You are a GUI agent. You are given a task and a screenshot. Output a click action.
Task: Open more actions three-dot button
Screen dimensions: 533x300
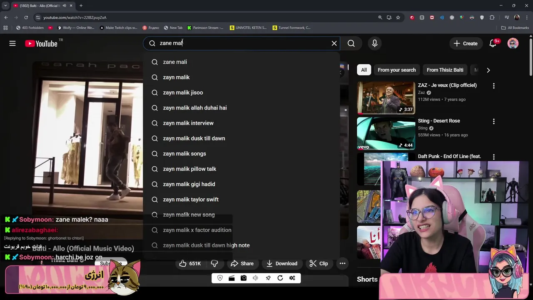[342, 263]
